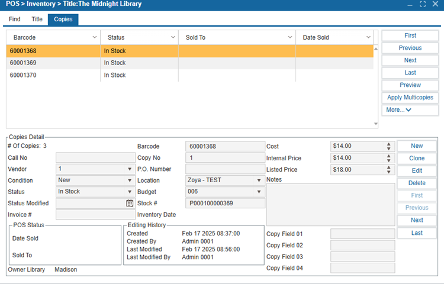Maximize the window with the fullscreen icon
Image resolution: width=444 pixels, height=284 pixels.
coord(423,4)
